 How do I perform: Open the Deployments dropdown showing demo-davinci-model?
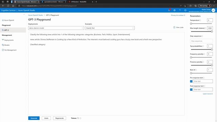pyautogui.click(x=56, y=28)
